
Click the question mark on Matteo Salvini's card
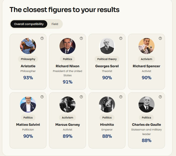(x=42, y=97)
